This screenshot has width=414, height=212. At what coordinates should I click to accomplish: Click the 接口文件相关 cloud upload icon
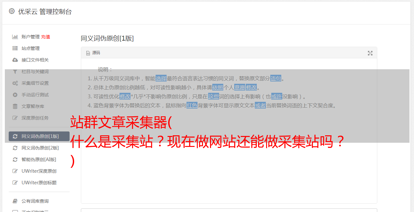(x=15, y=60)
